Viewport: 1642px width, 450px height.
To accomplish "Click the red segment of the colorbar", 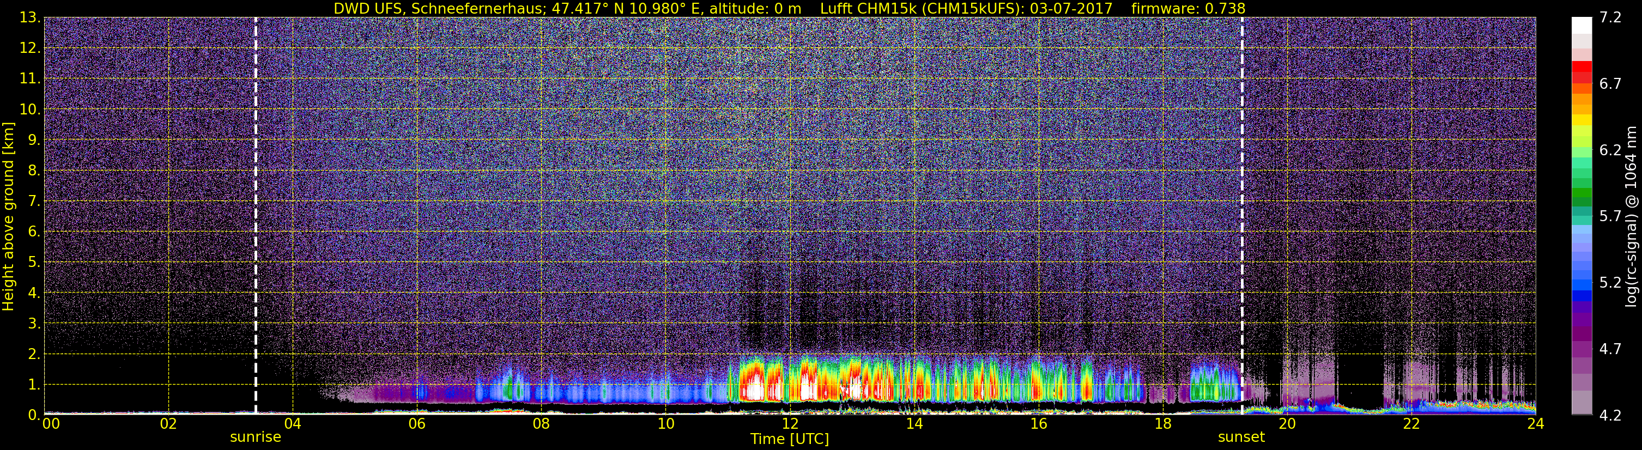I will coord(1582,68).
